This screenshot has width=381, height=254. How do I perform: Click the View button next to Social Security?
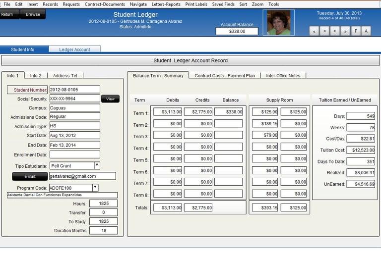[x=110, y=99]
